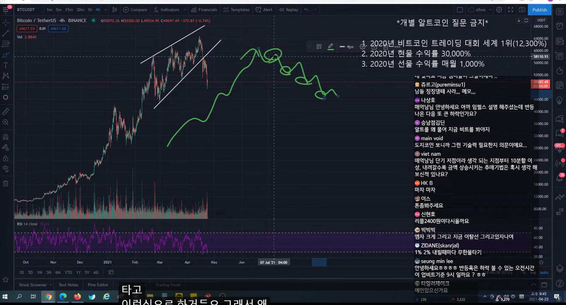Open the help question mark icon
Image resolution: width=566 pixels, height=305 pixels.
[560, 283]
